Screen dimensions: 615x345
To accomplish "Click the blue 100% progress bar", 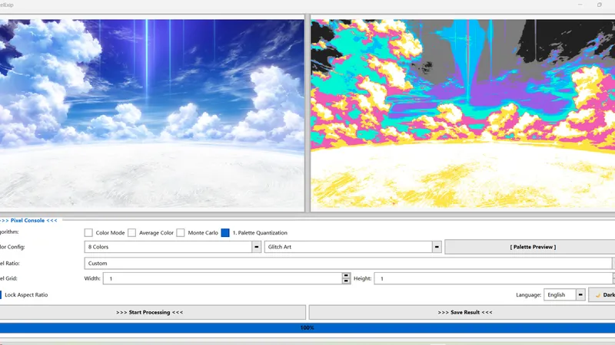I will [x=307, y=327].
